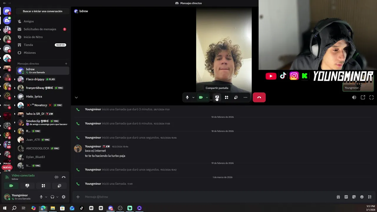
Task: Open TikTok app from taskbar
Action: click(x=82, y=208)
